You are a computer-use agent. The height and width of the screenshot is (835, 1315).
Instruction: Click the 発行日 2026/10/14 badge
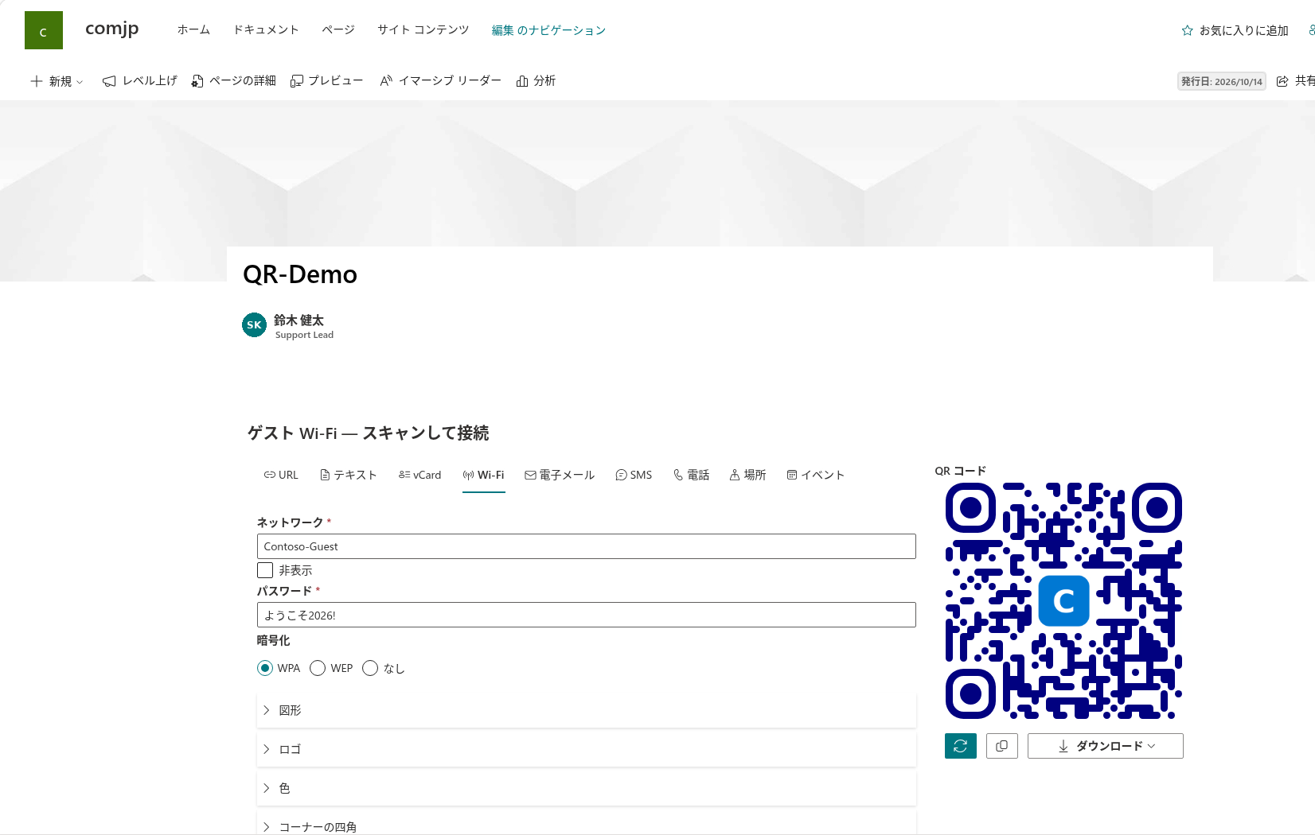click(x=1222, y=81)
